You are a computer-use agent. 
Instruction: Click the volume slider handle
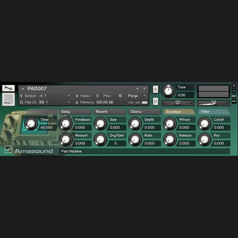click(214, 103)
